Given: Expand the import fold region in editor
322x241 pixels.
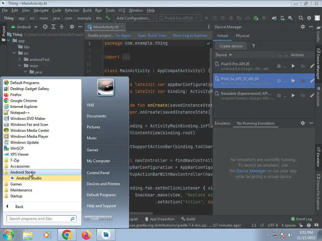Looking at the screenshot, I should click(103, 57).
